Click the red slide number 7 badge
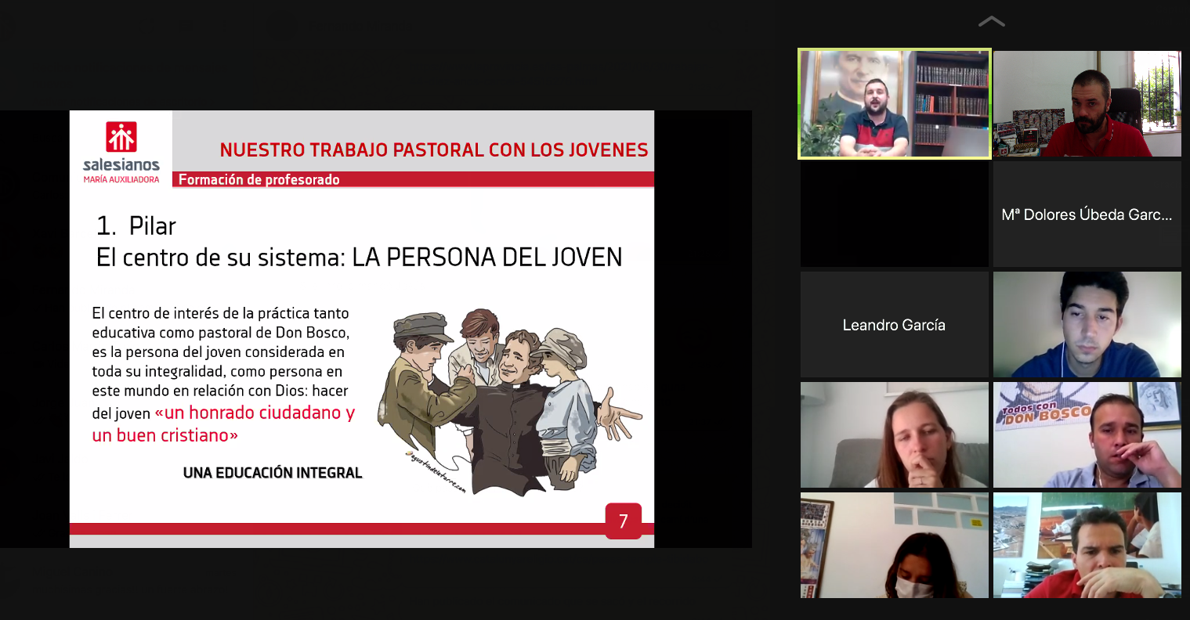 coord(623,521)
